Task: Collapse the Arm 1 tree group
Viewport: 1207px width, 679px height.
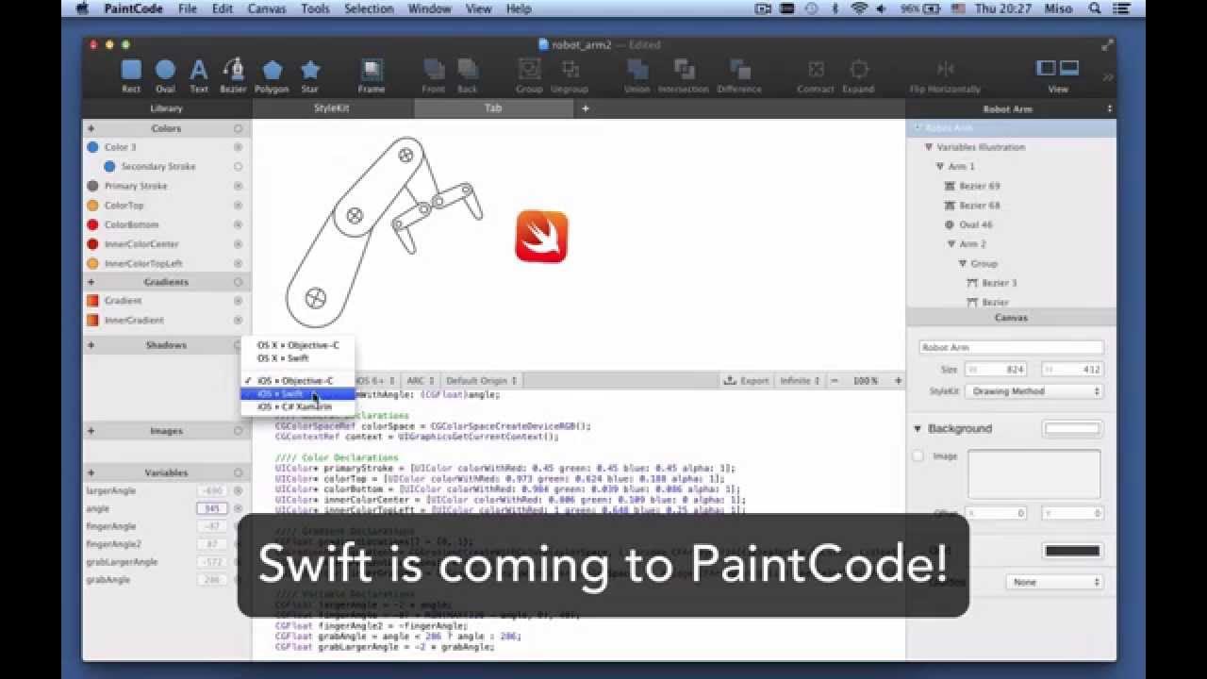Action: (940, 167)
